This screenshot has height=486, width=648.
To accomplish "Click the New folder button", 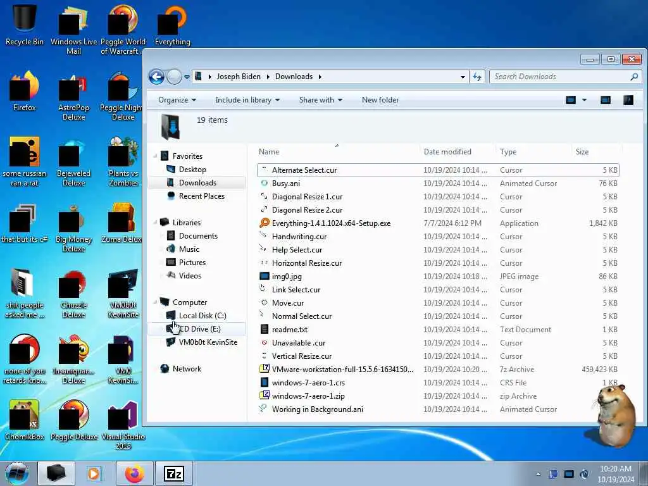I will pyautogui.click(x=380, y=100).
